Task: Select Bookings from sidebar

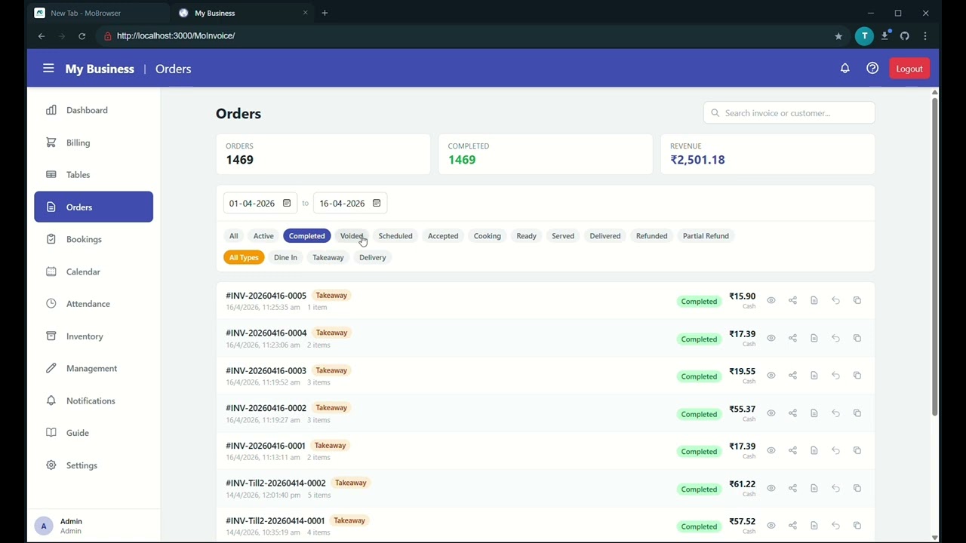Action: 94,239
